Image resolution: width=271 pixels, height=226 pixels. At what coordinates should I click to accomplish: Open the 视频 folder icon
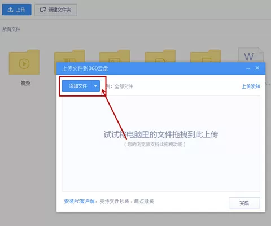24,62
